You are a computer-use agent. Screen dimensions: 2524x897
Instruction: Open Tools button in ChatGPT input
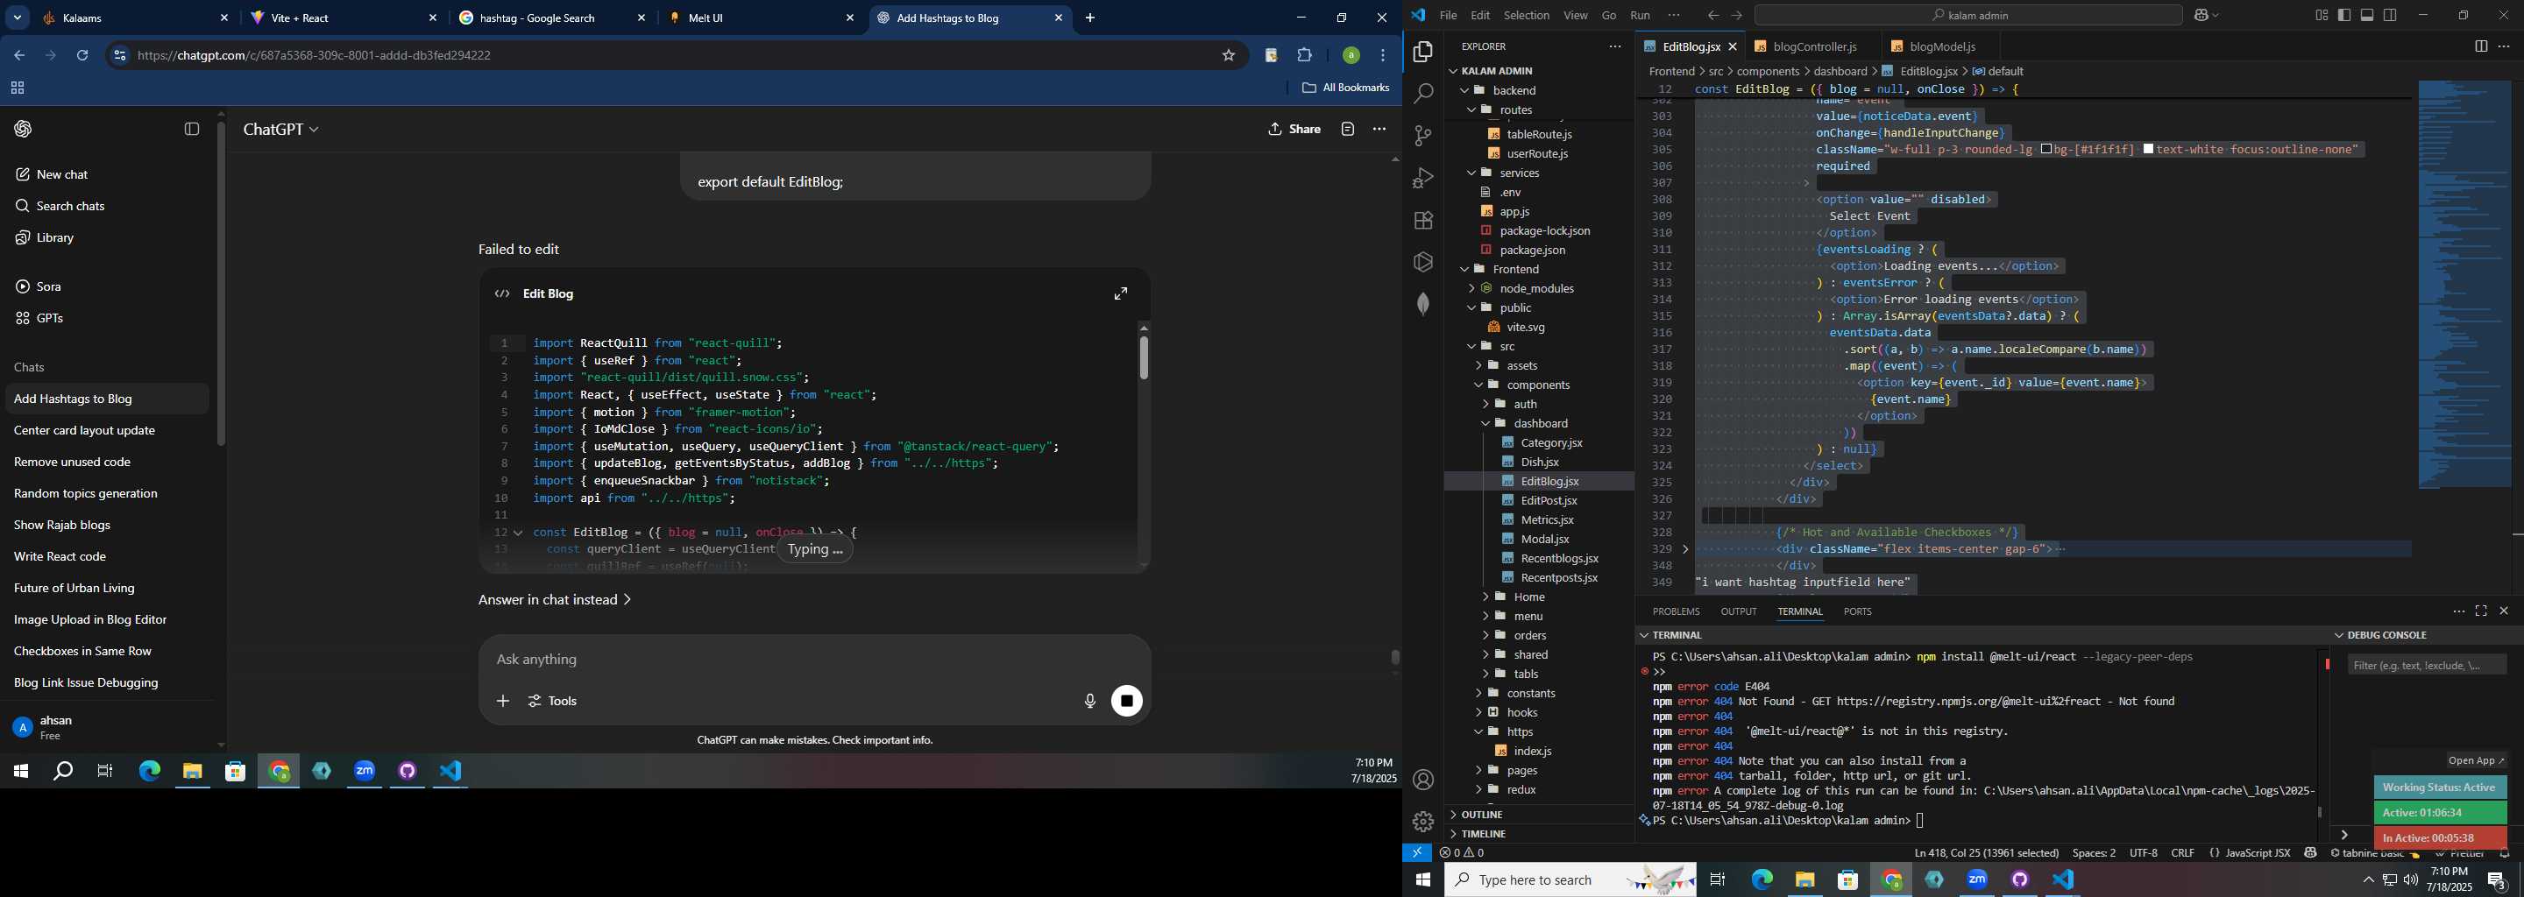click(554, 701)
